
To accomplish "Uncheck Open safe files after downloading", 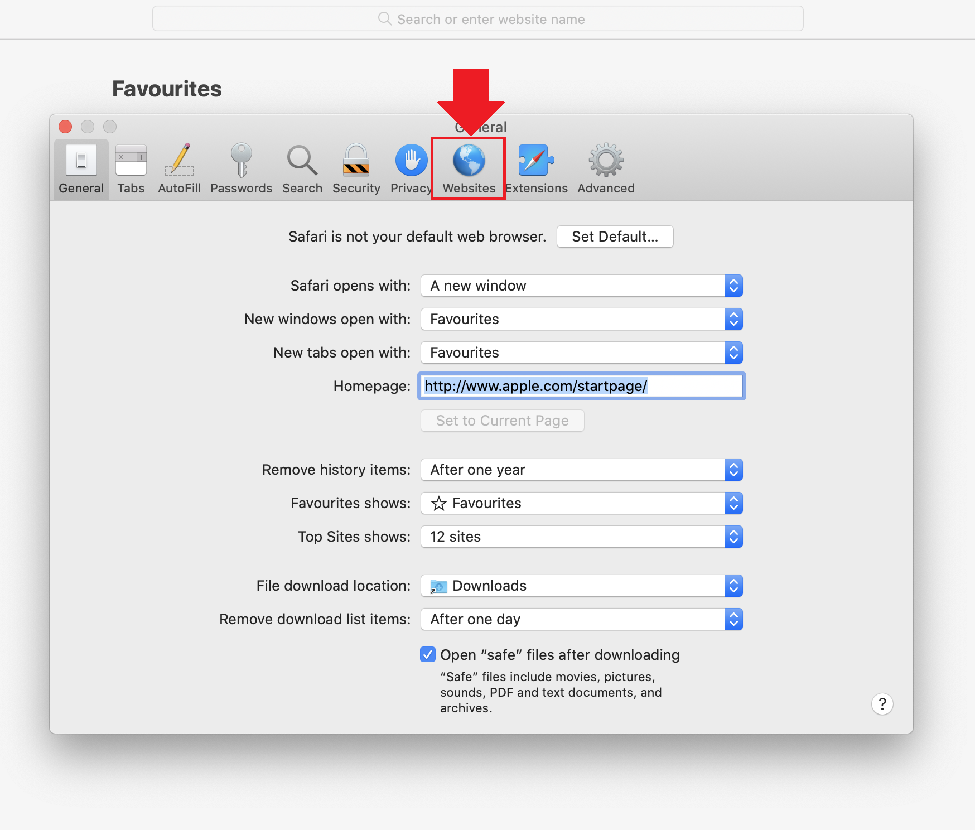I will [428, 654].
